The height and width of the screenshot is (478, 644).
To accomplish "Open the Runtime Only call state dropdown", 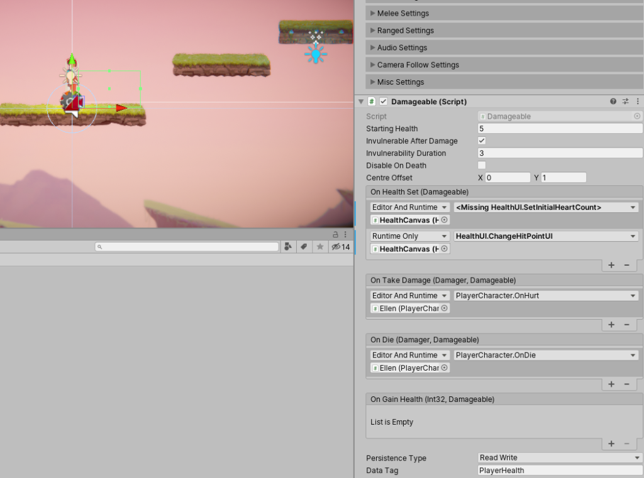I will (409, 236).
